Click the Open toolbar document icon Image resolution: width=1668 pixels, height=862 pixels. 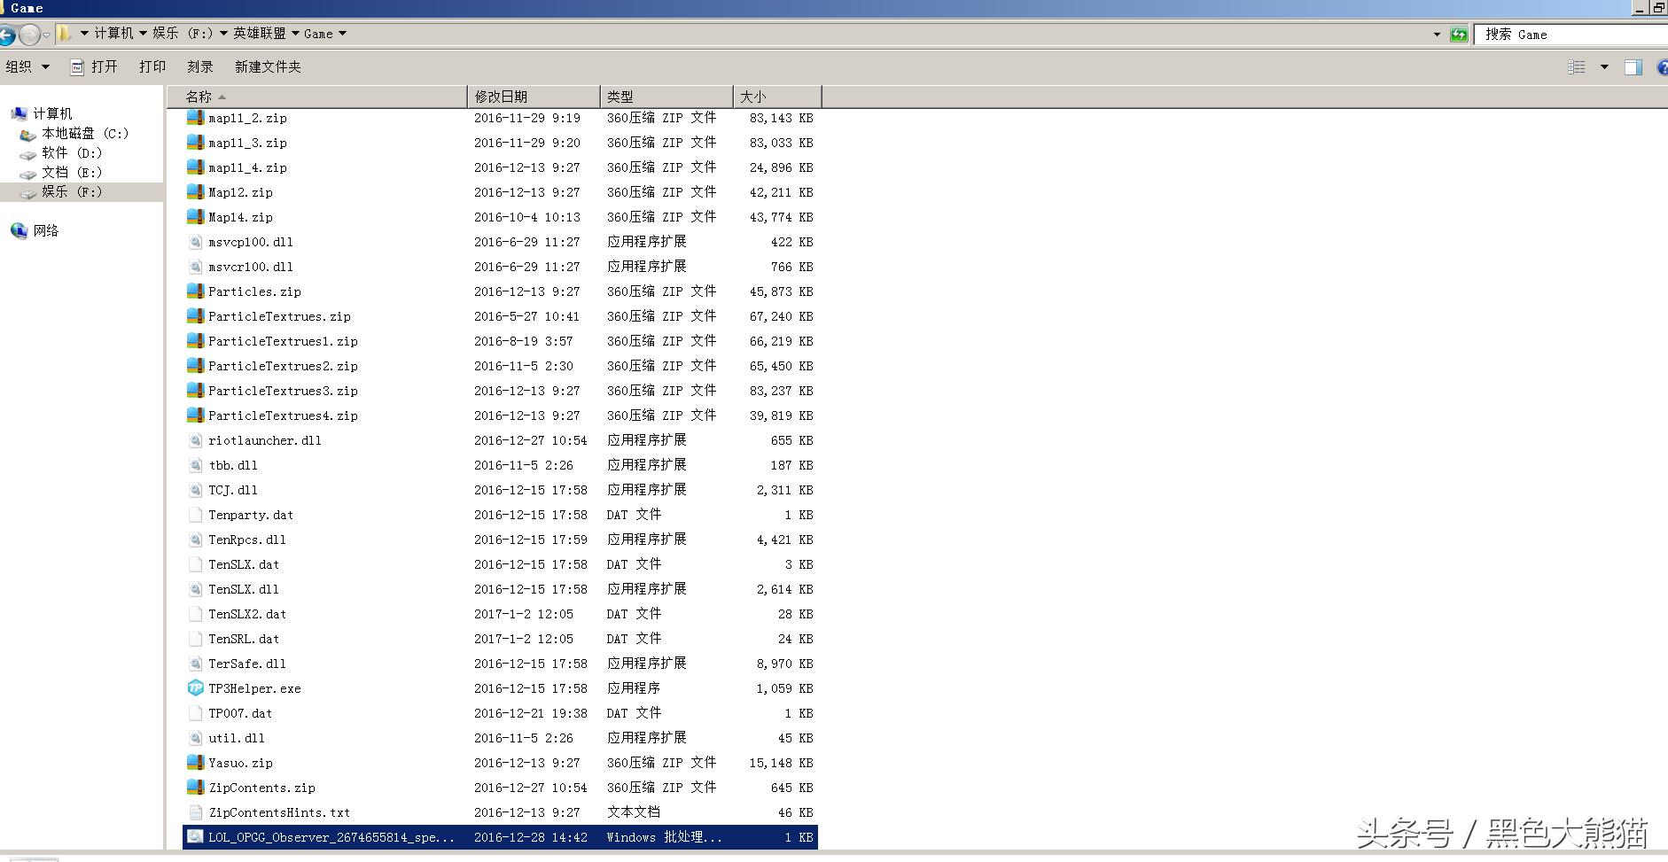point(77,67)
